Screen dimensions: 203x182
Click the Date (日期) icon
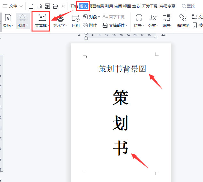(75, 18)
